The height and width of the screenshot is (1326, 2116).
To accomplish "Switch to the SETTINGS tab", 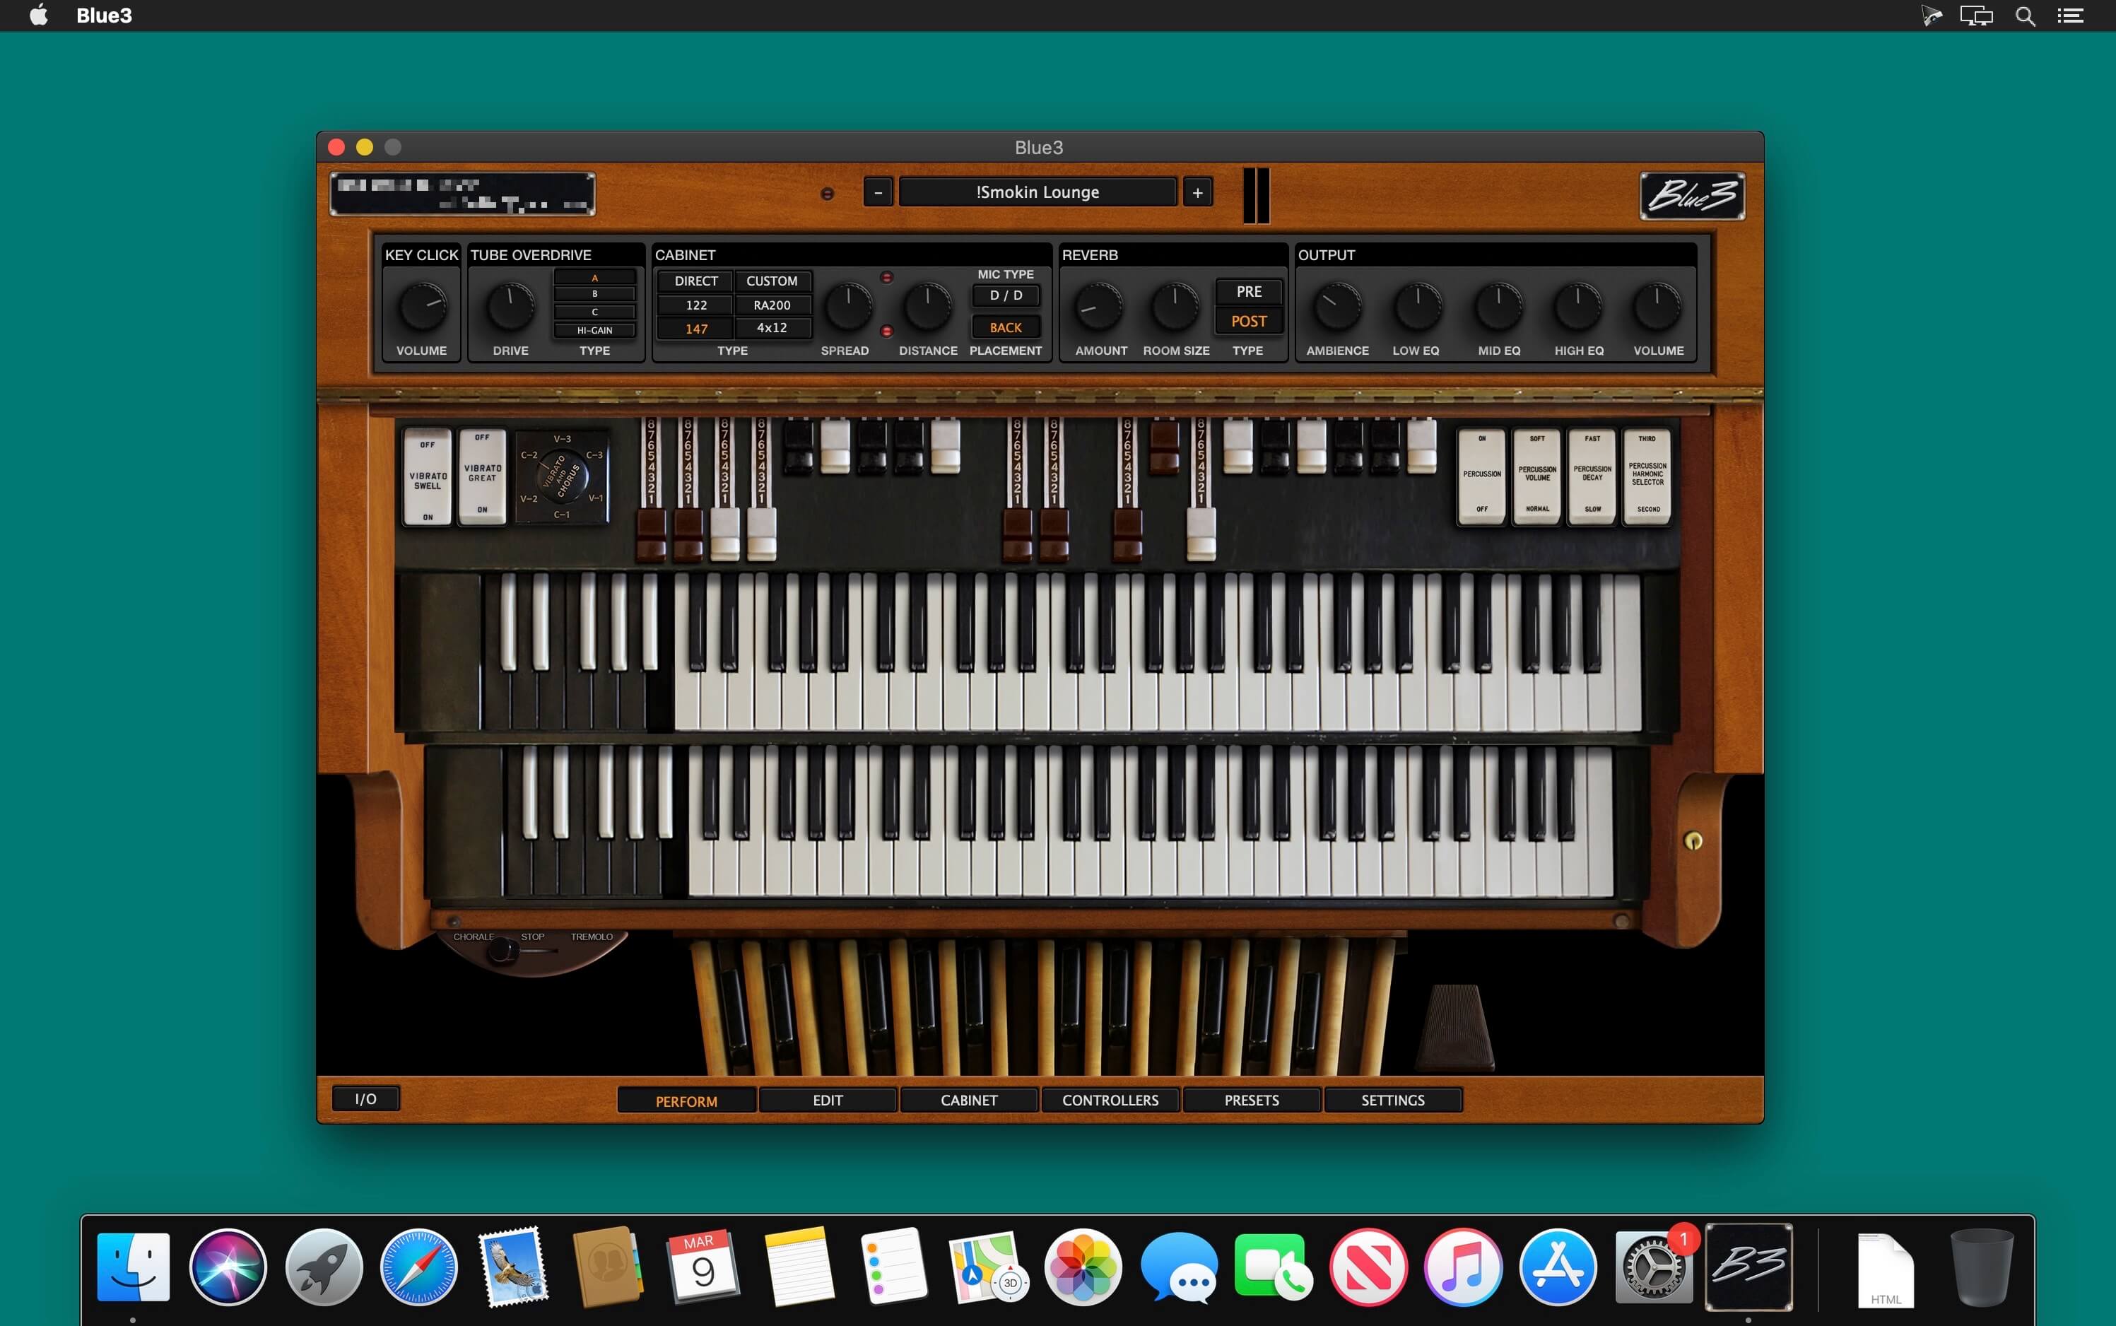I will (1392, 1100).
